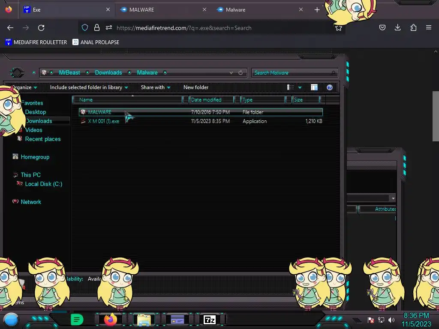Open the tracking protection shield icon
This screenshot has height=329, width=439.
click(85, 27)
